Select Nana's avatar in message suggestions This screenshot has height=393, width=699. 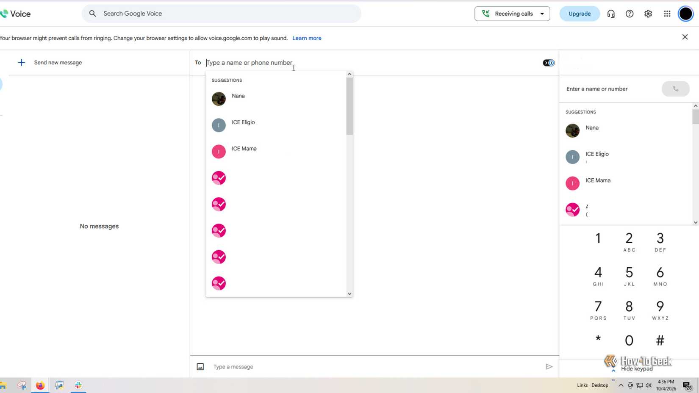point(219,99)
